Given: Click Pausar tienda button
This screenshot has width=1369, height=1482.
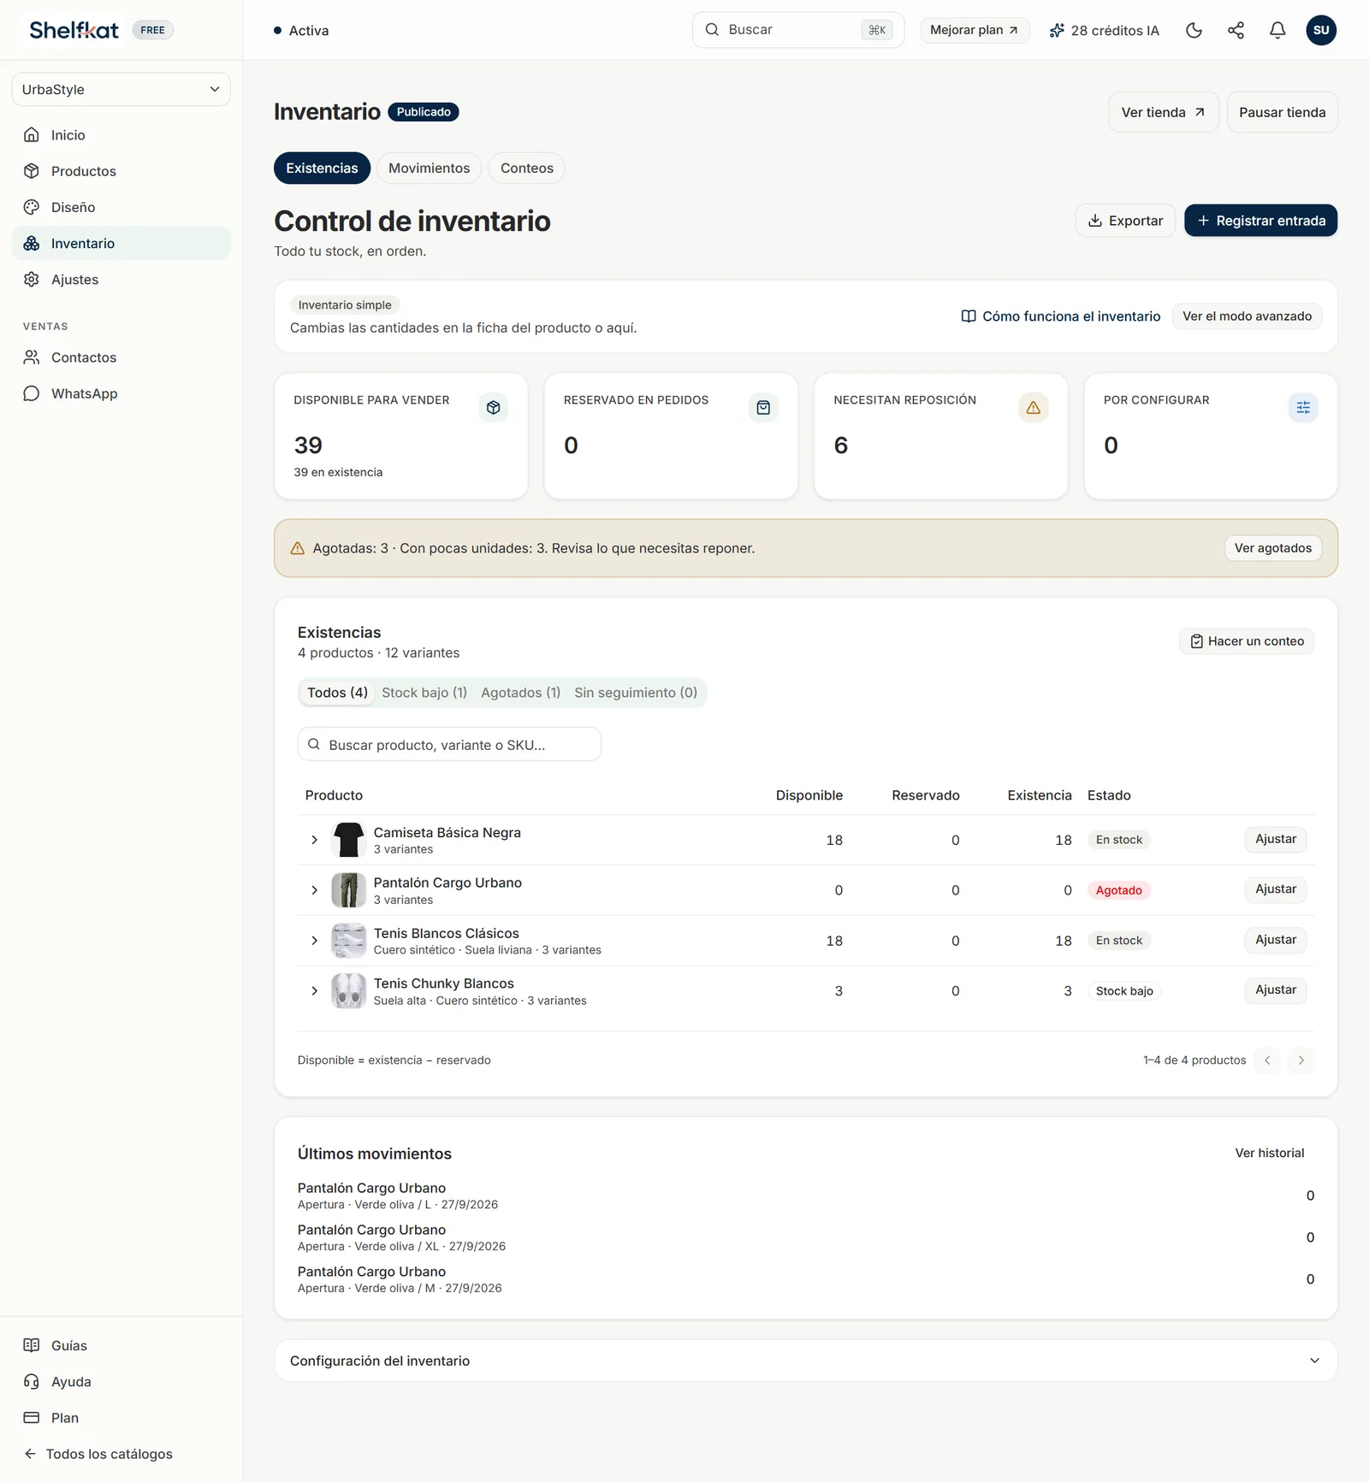Looking at the screenshot, I should (x=1282, y=112).
